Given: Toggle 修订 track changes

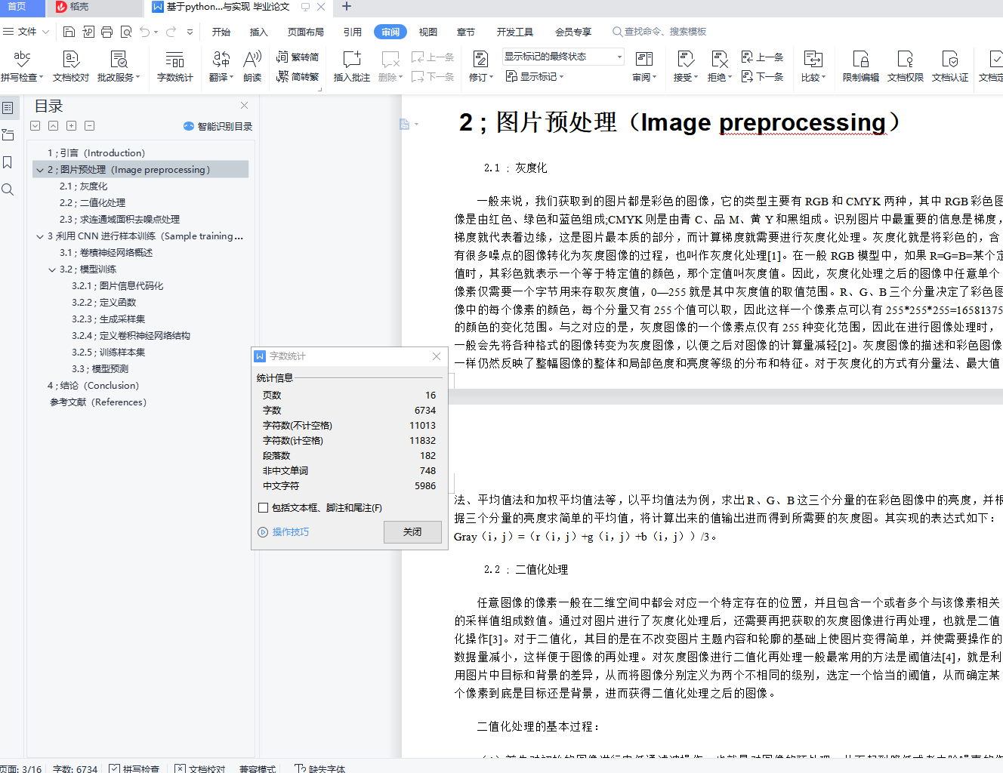Looking at the screenshot, I should 480,66.
